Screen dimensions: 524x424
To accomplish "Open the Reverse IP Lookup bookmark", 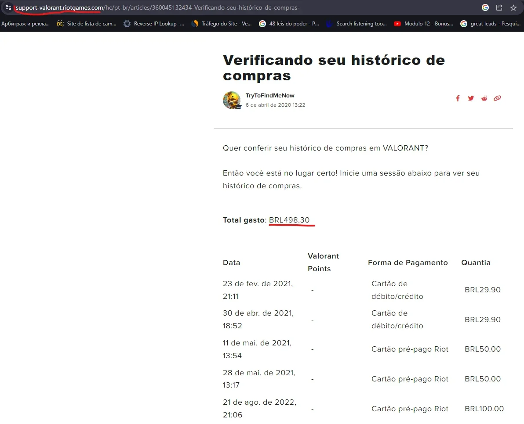I will [154, 24].
